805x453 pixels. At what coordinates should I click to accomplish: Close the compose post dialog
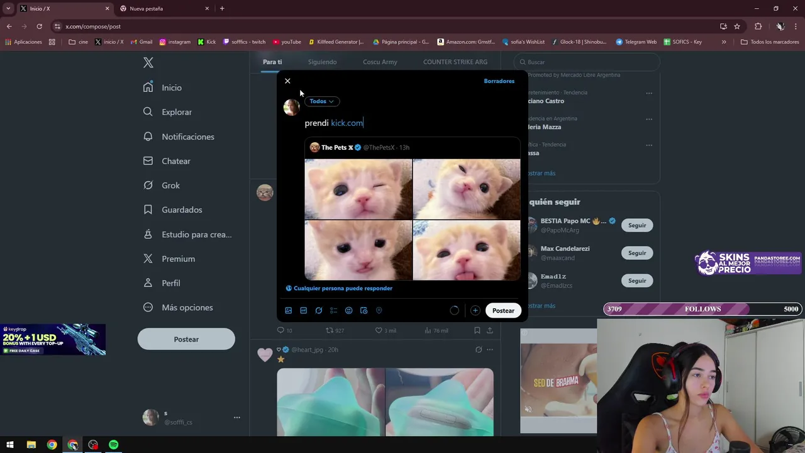[x=287, y=81]
